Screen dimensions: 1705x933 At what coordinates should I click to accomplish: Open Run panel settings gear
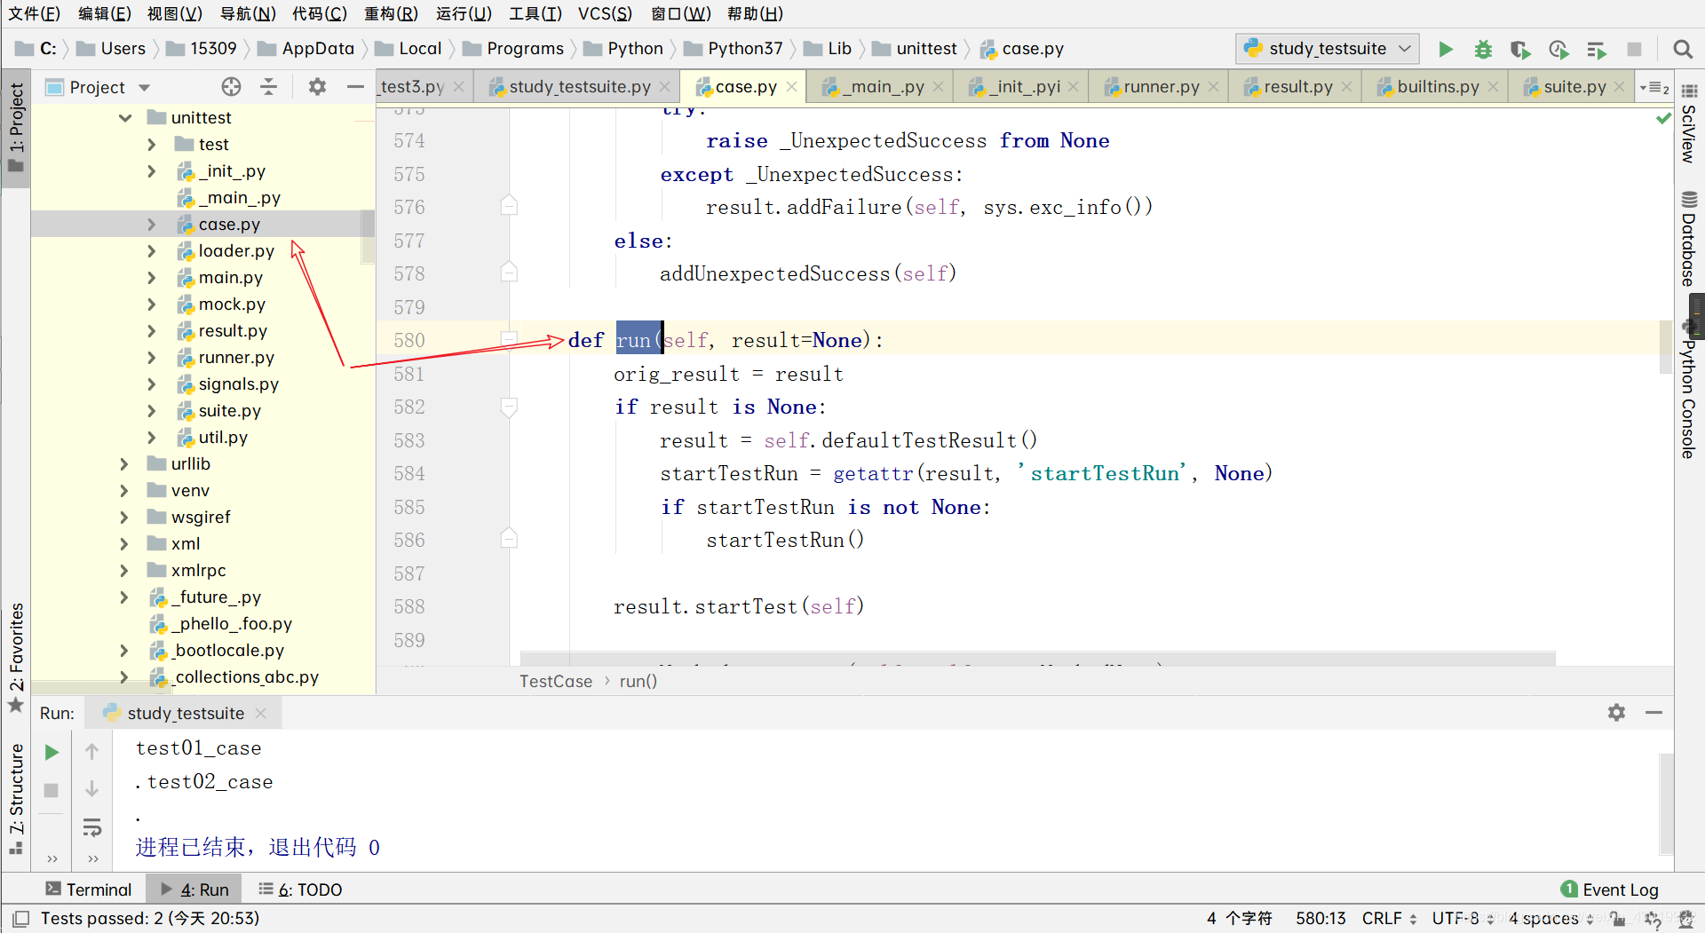pyautogui.click(x=1616, y=712)
